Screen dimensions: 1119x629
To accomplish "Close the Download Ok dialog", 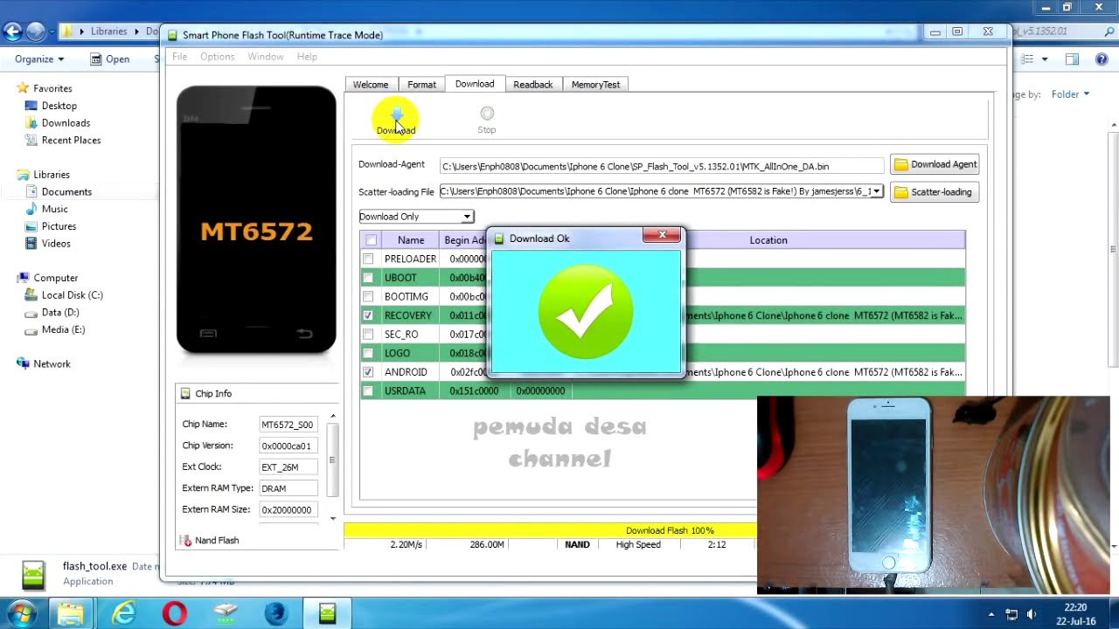I will pos(662,235).
